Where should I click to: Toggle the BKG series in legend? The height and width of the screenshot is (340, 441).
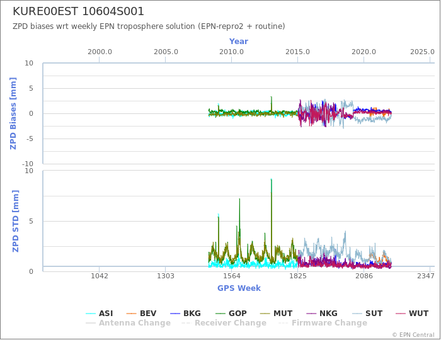(186, 314)
